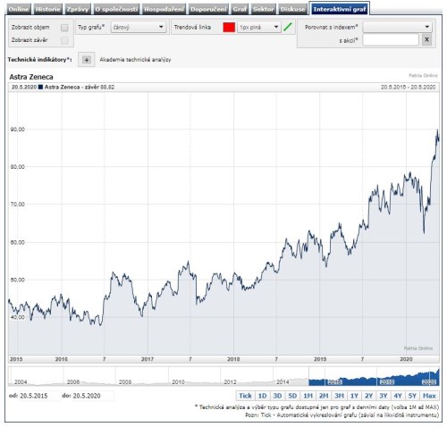This screenshot has width=447, height=427.
Task: Select the 3D range button
Action: tap(277, 396)
